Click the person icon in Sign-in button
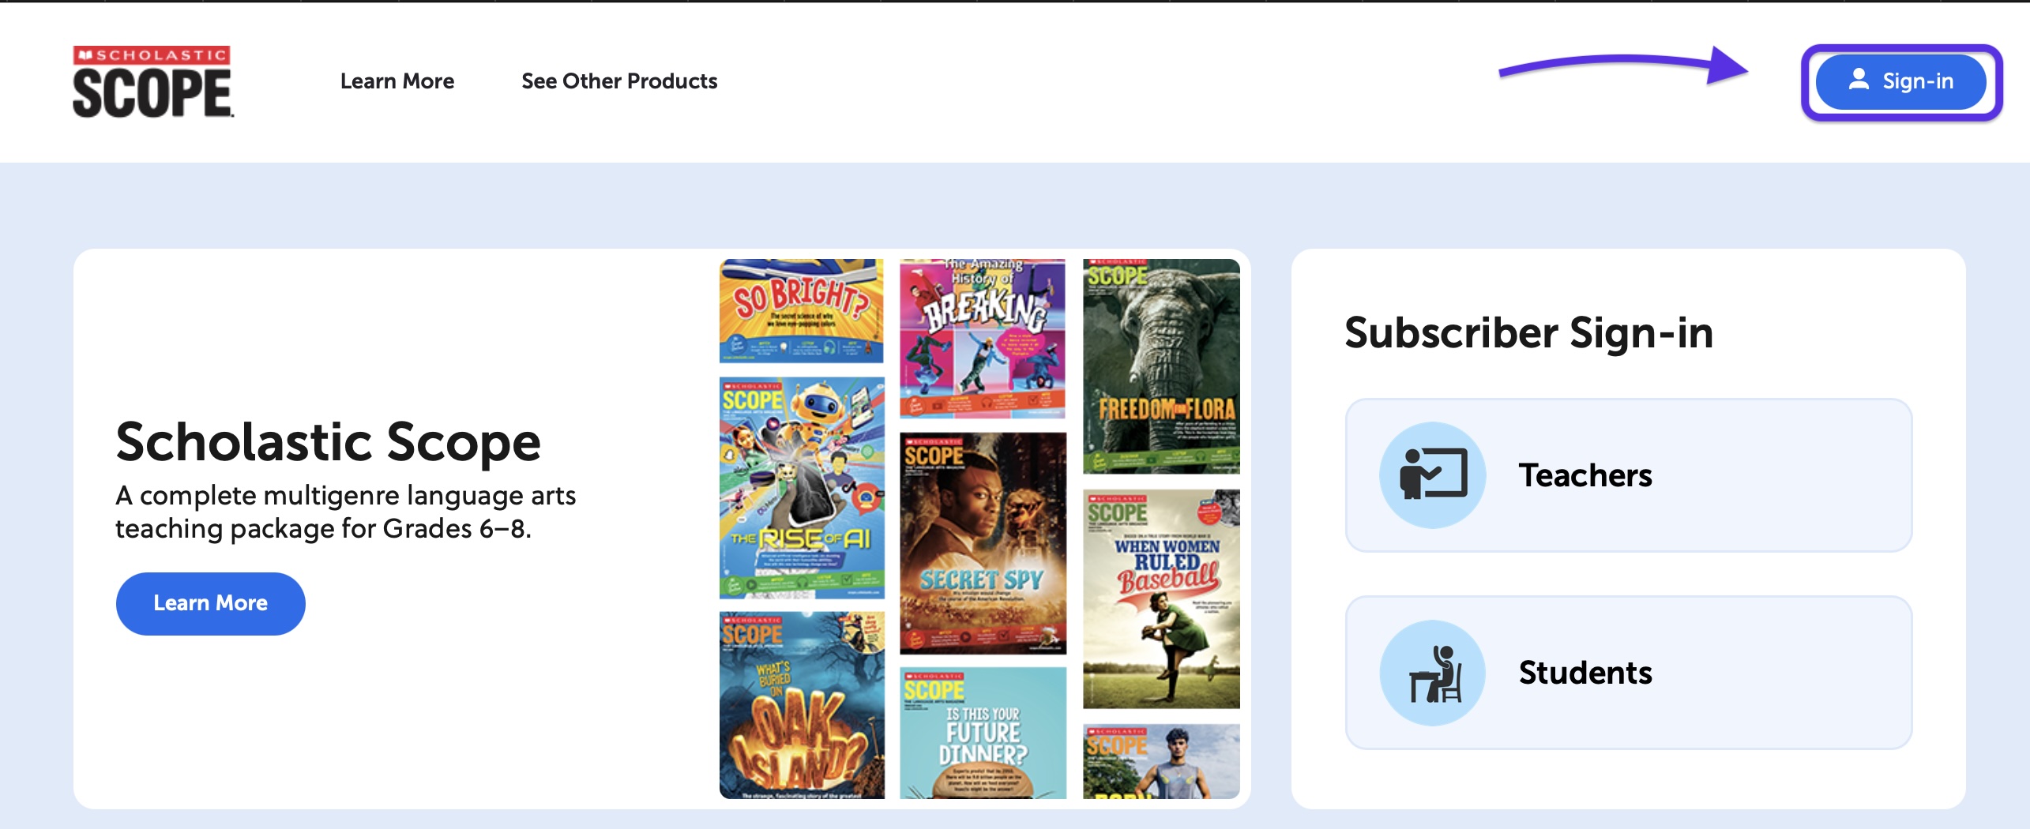Screen dimensions: 2030x829 [x=1859, y=80]
